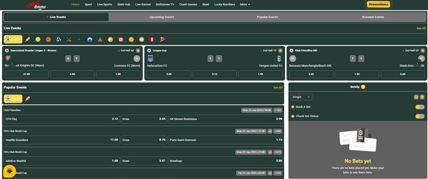Choose the basketball sport icon
Viewport: 428px width, 179px height.
click(x=48, y=39)
